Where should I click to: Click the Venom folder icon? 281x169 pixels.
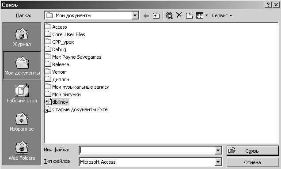[48, 71]
